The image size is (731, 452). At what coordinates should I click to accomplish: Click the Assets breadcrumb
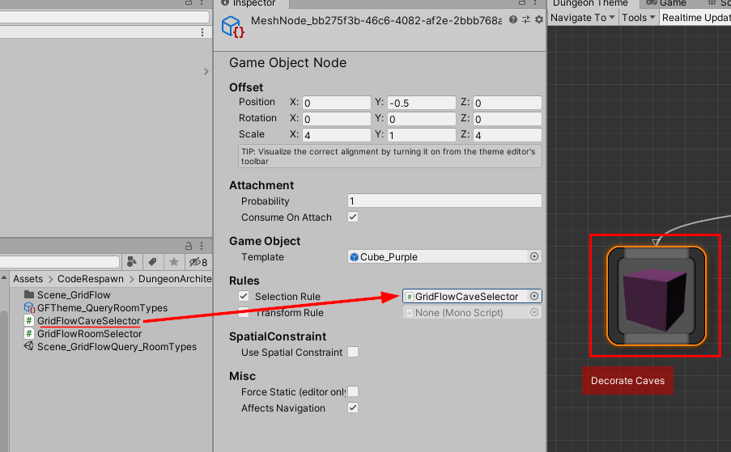pyautogui.click(x=28, y=279)
